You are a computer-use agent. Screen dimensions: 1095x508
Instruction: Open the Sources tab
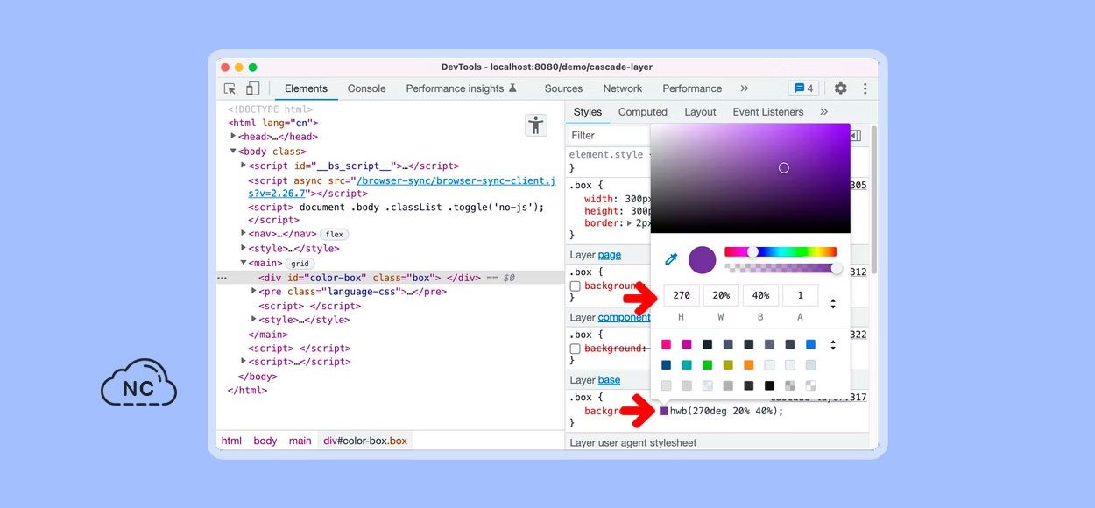pos(563,88)
